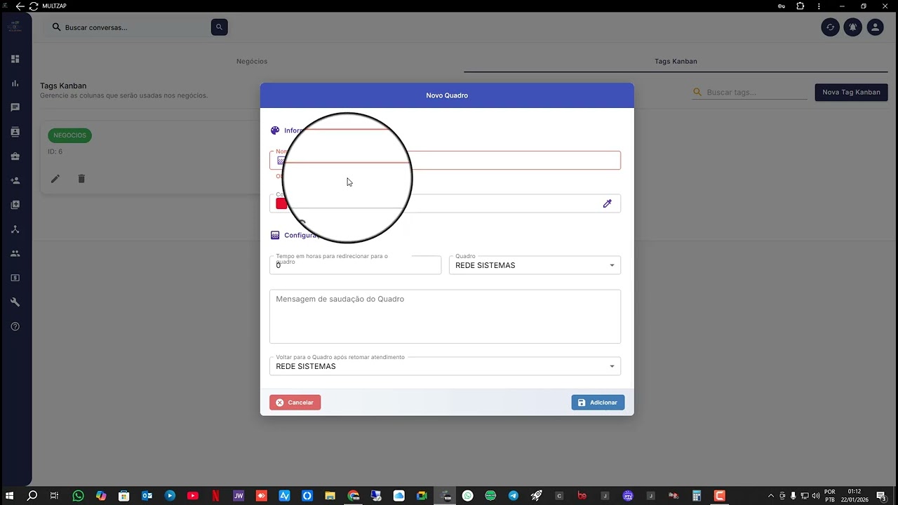Click the Tags Kanban section heading

[x=63, y=86]
